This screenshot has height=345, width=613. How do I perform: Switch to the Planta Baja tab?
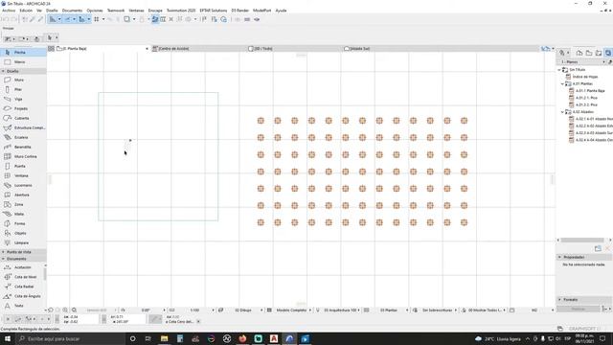102,49
